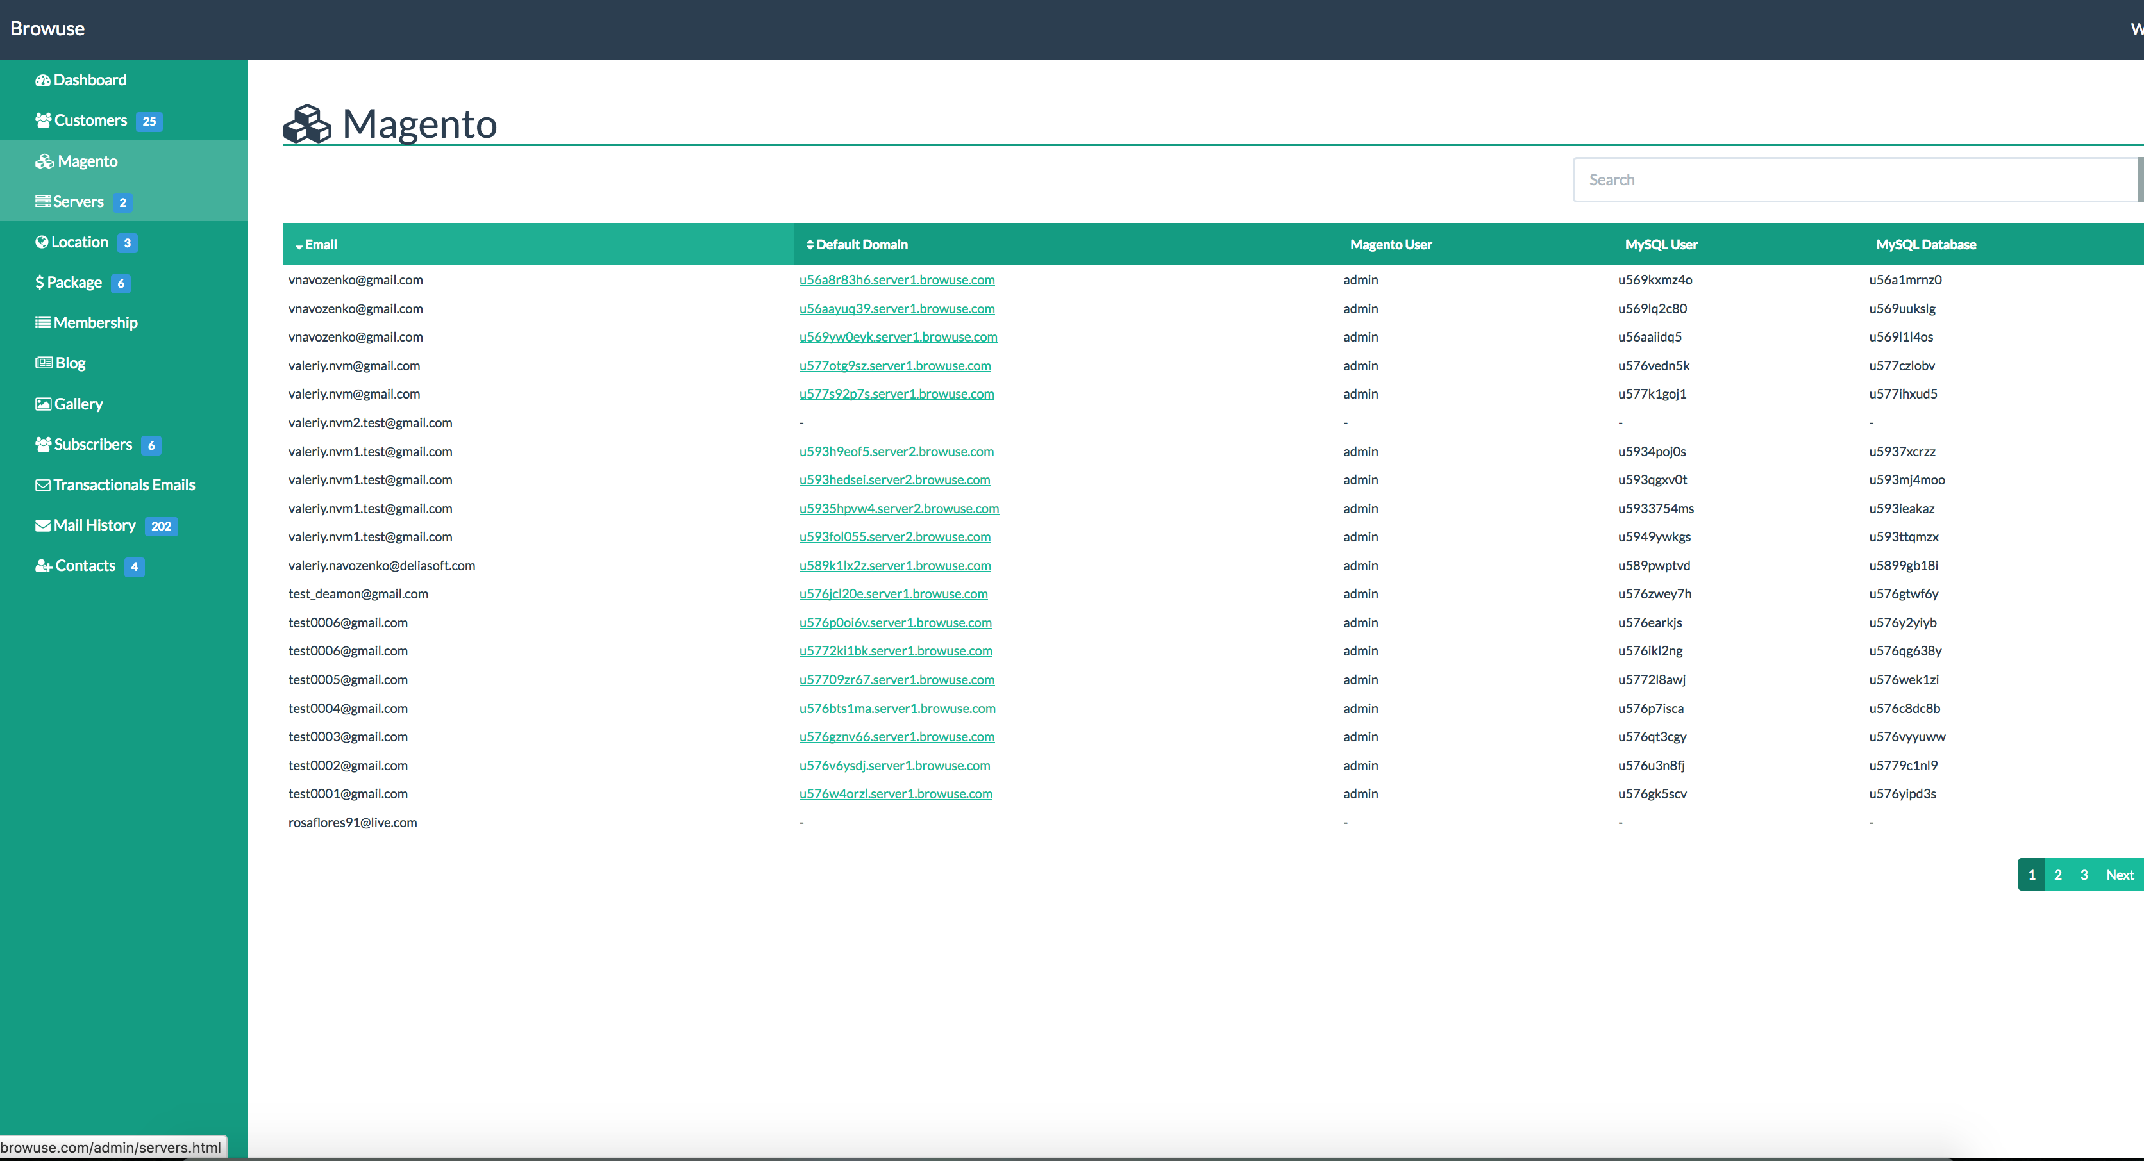Click the large Magento cubes header icon
Screen dimensions: 2144x1161
point(307,124)
